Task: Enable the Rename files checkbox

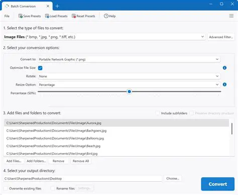Action: pos(53,188)
